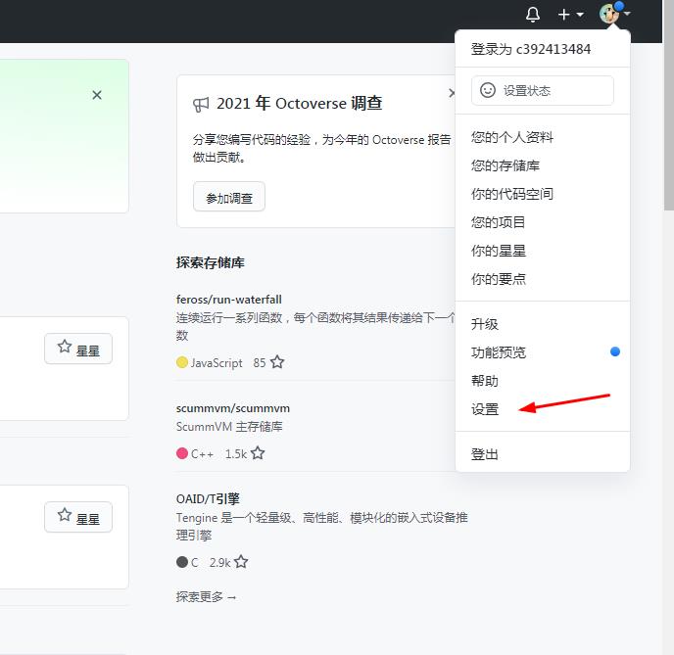Screen dimensions: 674x655
Task: Open the OAID/T引擎 repository link
Action: pyautogui.click(x=208, y=499)
